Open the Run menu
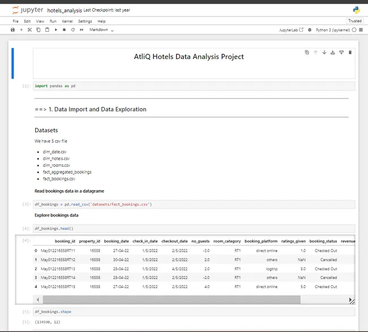The height and width of the screenshot is (332, 368). (53, 21)
